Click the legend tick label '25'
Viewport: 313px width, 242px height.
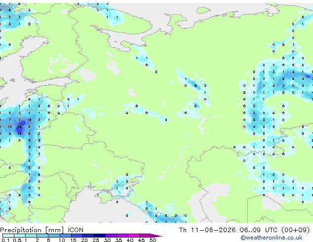96,240
